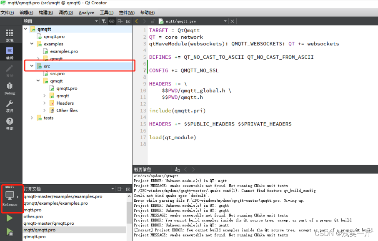
Task: Collapse the src folder node
Action: [32, 65]
